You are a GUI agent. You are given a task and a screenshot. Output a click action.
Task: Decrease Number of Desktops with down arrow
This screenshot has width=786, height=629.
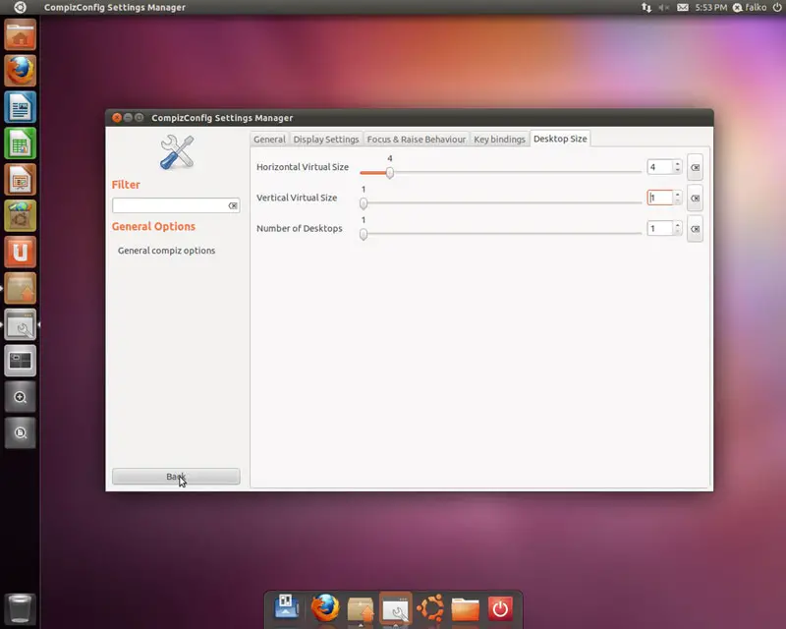coord(677,232)
